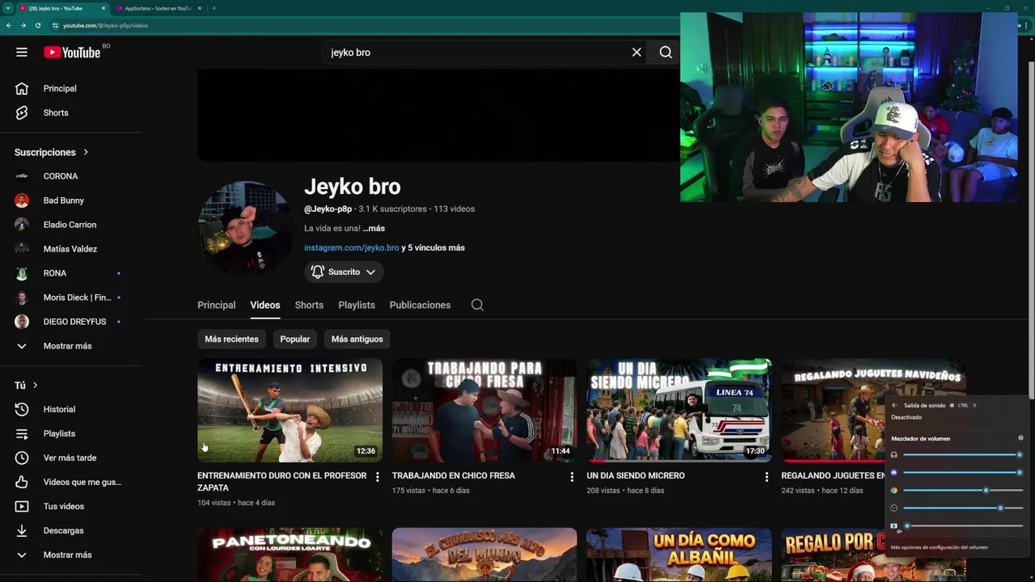This screenshot has height=582, width=1035.
Task: Open options menu for TRABAJANDO EN CHICO FRESA
Action: coord(572,477)
